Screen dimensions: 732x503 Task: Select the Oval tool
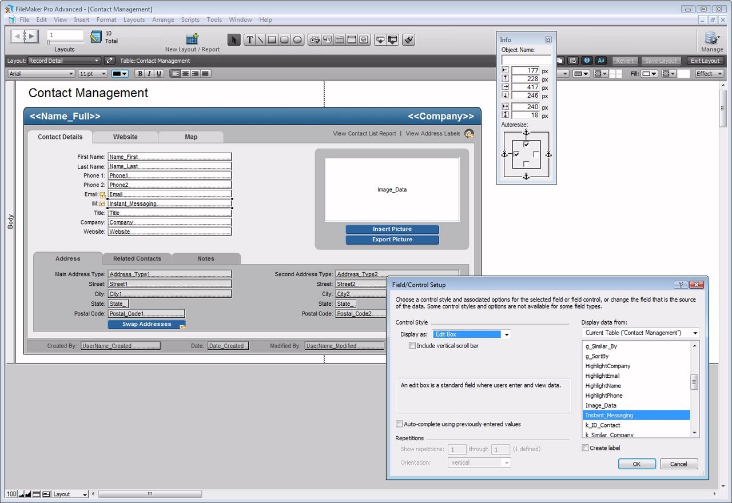coord(297,39)
